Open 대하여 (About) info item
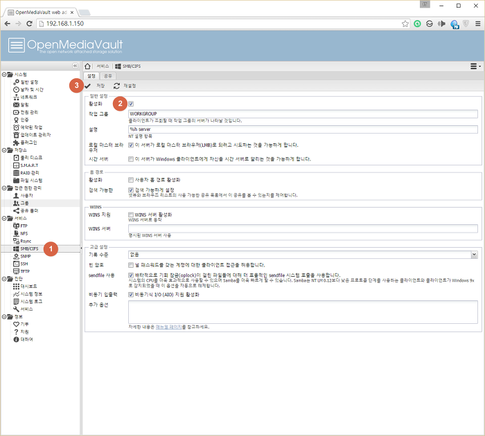The height and width of the screenshot is (436, 485). point(23,339)
